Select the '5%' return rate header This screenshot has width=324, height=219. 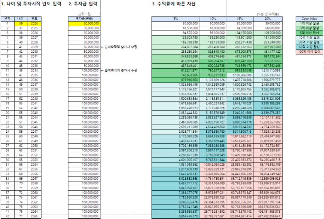click(x=175, y=19)
